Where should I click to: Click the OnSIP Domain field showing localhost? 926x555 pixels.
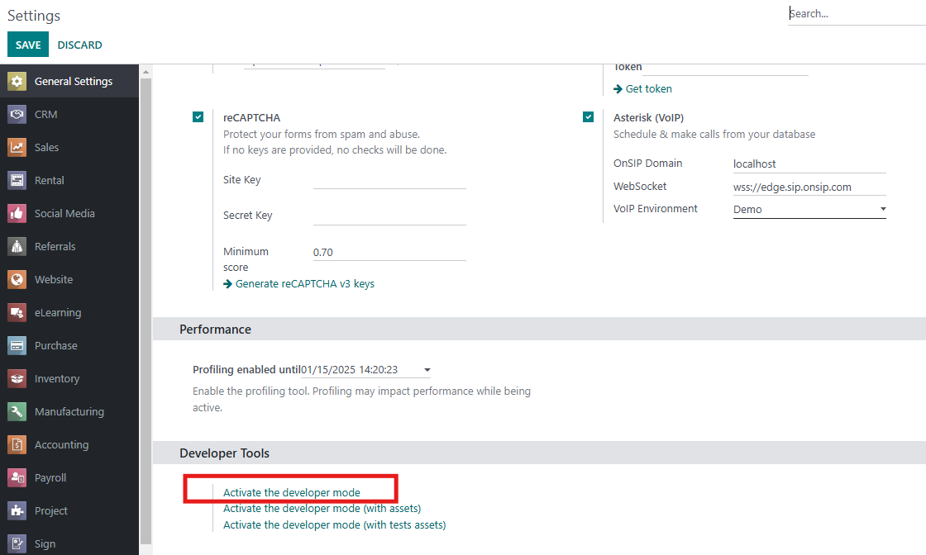pos(809,164)
